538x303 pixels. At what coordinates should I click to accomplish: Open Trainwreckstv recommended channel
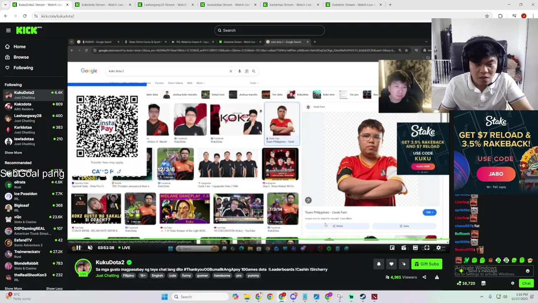coord(34,254)
